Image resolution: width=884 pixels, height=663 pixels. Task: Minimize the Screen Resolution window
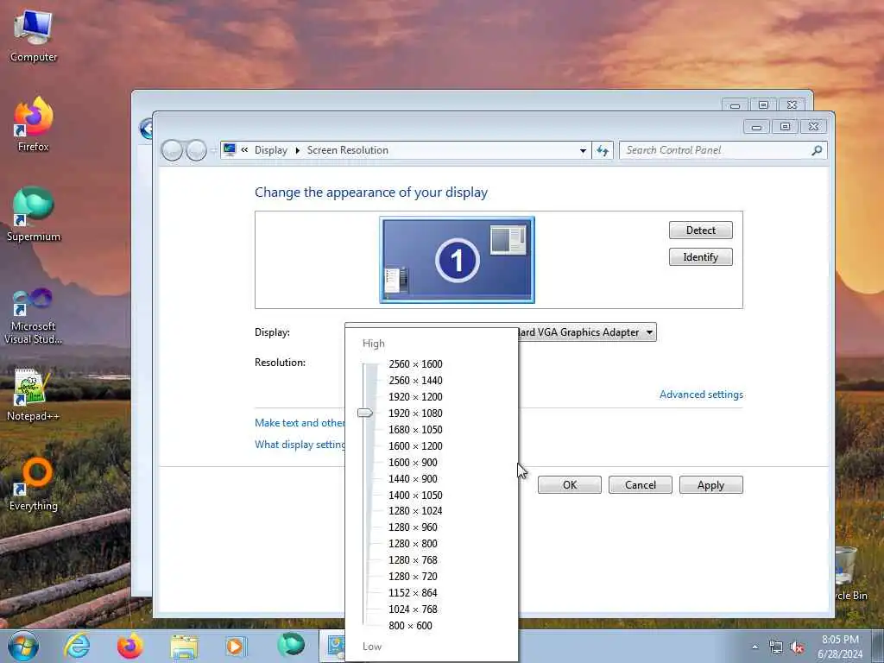(756, 126)
